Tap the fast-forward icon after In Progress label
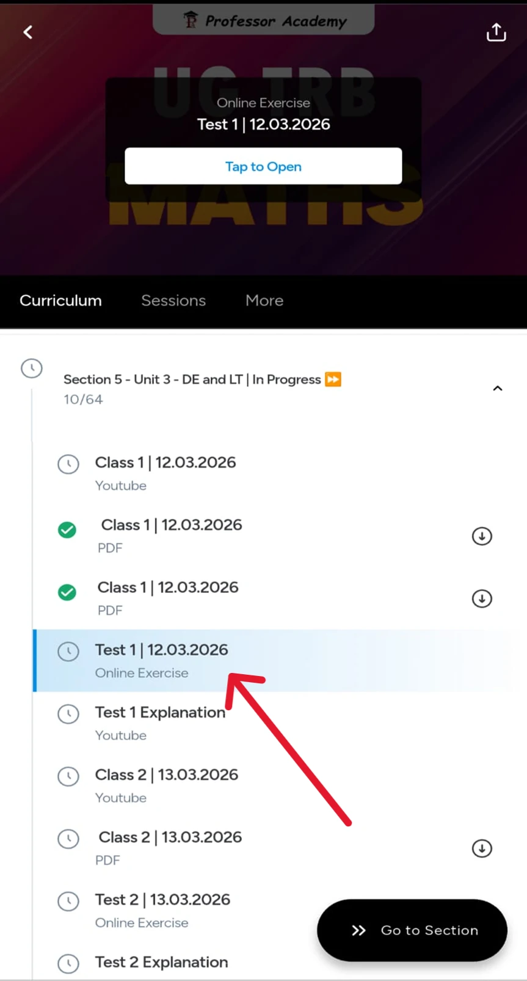This screenshot has height=981, width=527. [x=333, y=379]
